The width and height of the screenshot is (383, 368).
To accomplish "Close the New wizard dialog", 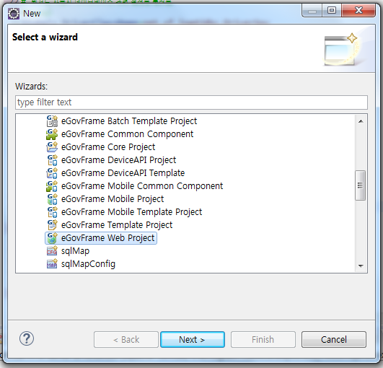I will click(x=358, y=11).
